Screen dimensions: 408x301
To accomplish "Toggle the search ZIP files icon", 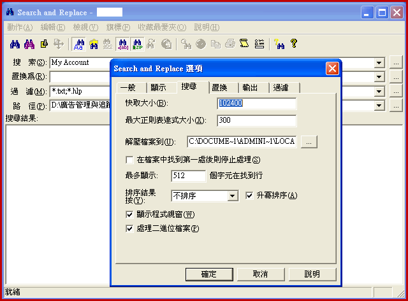I will 137,44.
